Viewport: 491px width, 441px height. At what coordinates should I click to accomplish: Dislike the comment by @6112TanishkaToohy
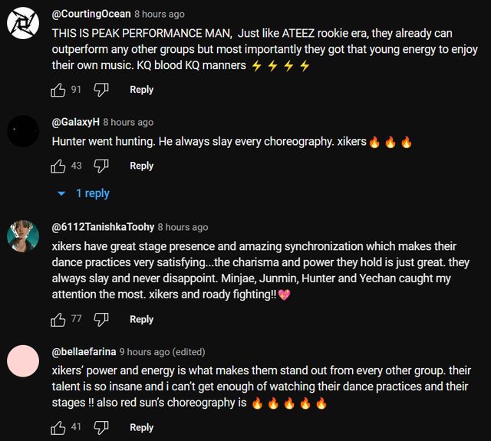point(101,319)
